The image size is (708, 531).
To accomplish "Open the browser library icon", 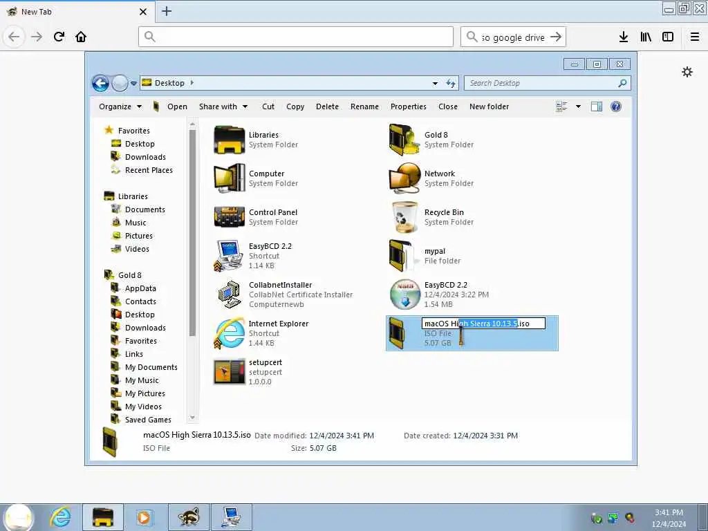I will (646, 37).
